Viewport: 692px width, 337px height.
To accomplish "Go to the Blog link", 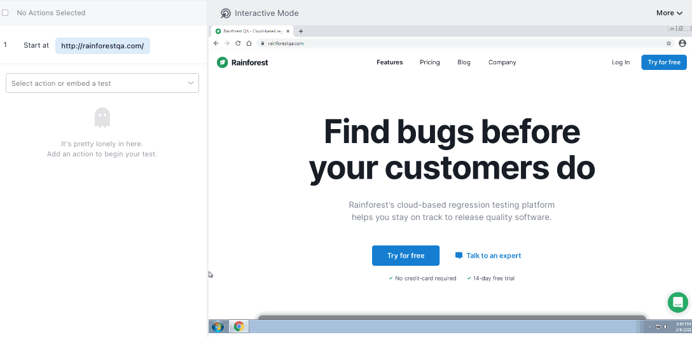I will pyautogui.click(x=464, y=62).
